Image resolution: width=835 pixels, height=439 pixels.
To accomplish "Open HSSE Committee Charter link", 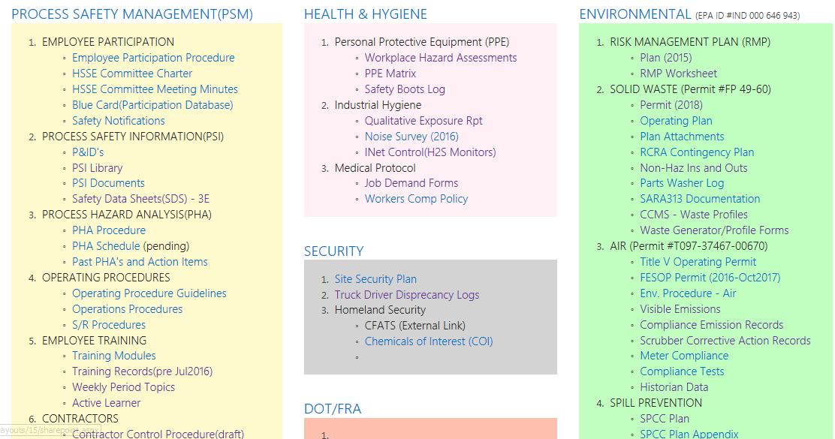I will [x=132, y=74].
